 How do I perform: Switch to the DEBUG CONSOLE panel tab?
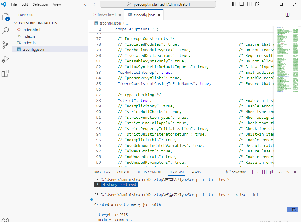149,172
